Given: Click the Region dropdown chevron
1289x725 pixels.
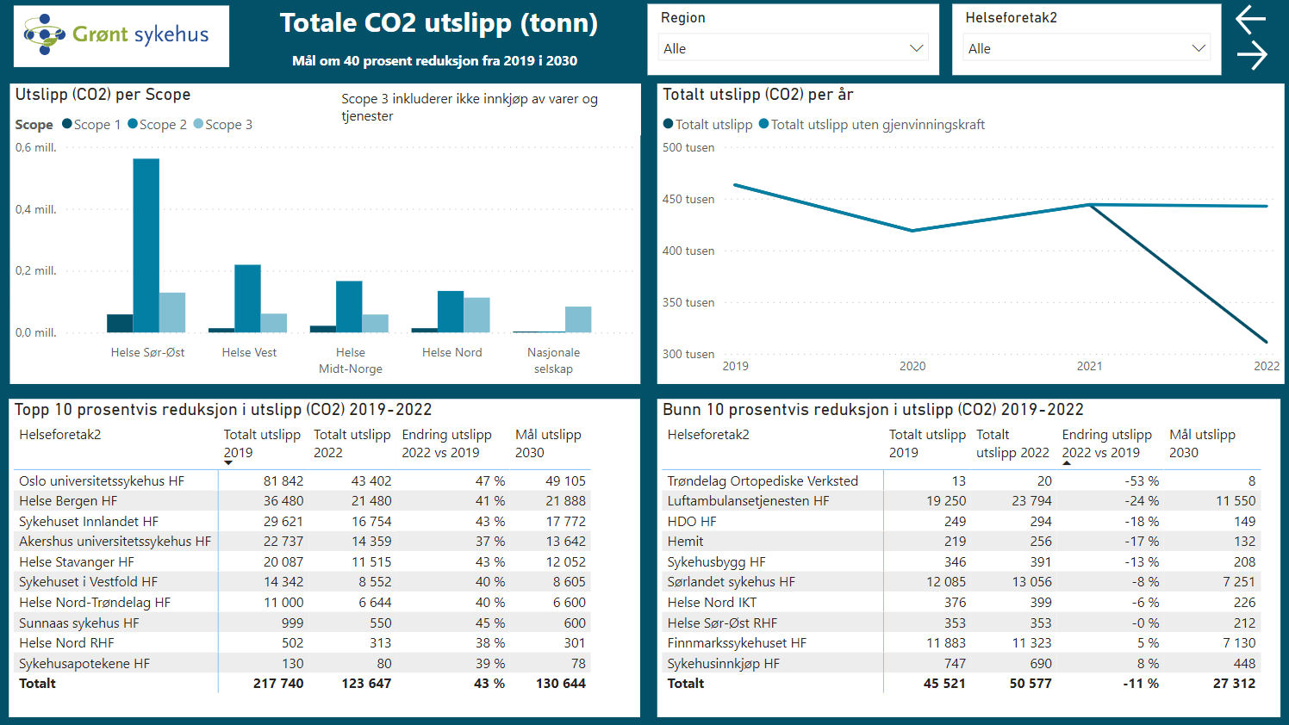Looking at the screenshot, I should (x=917, y=48).
